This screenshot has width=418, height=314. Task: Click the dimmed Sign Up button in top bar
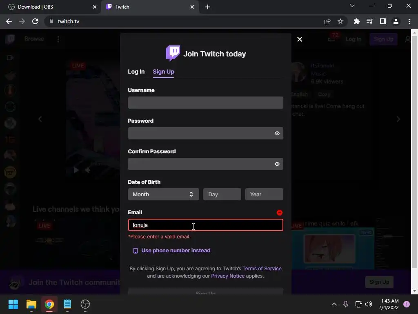pyautogui.click(x=383, y=39)
